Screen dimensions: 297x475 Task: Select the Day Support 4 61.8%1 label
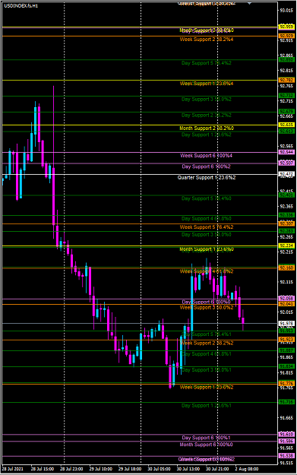pos(207,354)
